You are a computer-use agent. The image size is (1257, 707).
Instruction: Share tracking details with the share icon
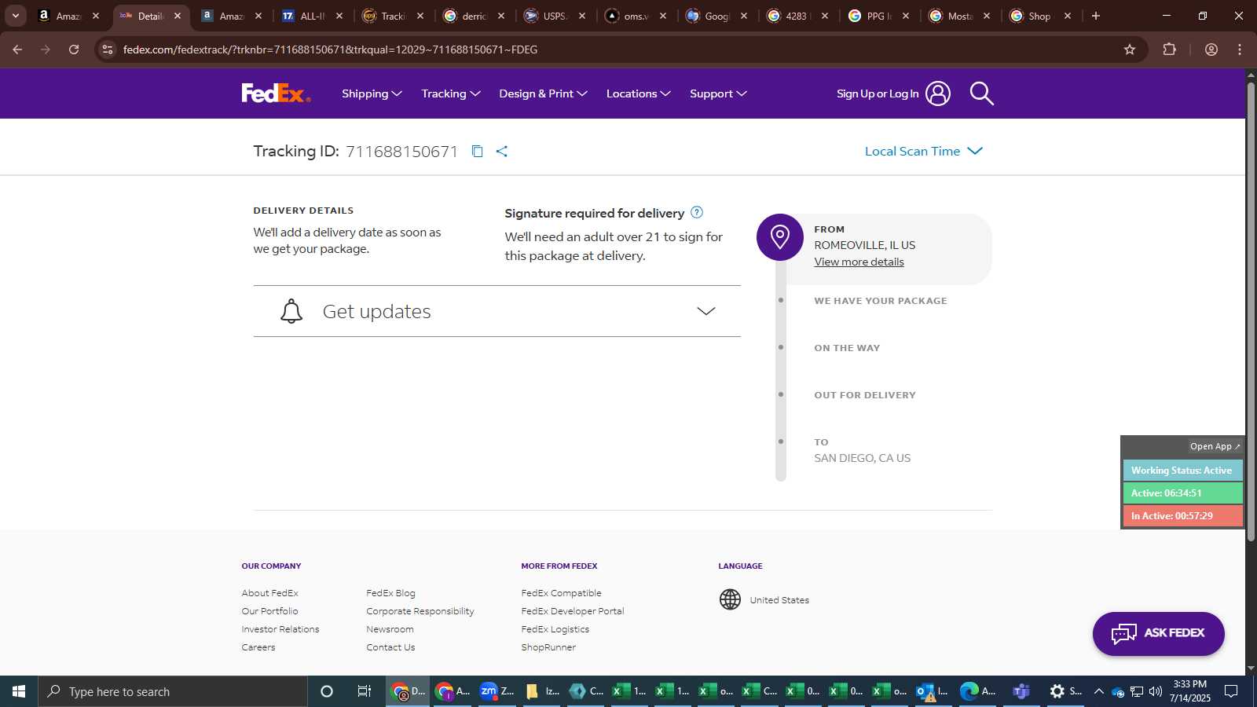[x=502, y=152]
